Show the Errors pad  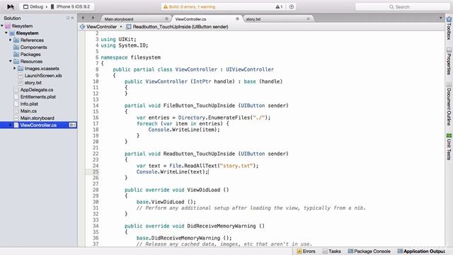306,251
